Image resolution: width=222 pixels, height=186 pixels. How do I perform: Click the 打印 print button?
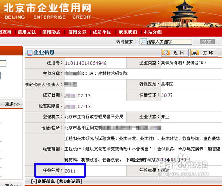pos(204,53)
